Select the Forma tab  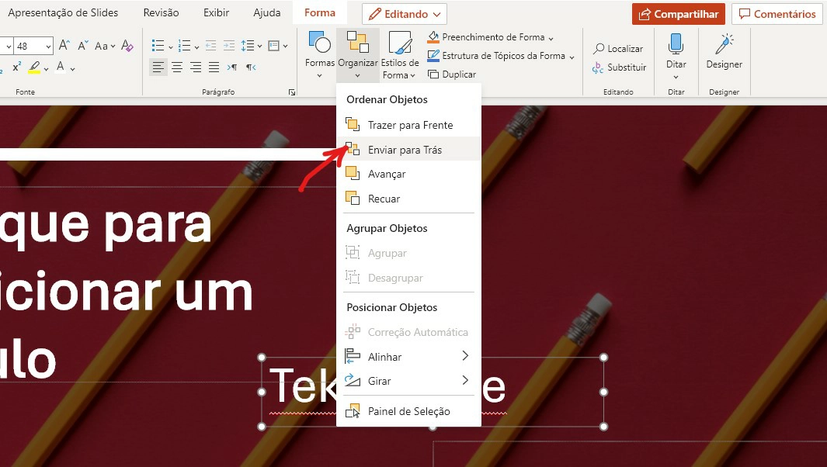(320, 12)
